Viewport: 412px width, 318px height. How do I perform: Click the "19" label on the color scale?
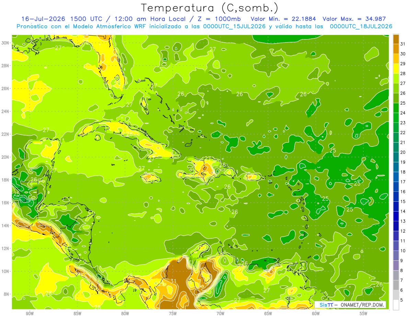pyautogui.click(x=403, y=162)
